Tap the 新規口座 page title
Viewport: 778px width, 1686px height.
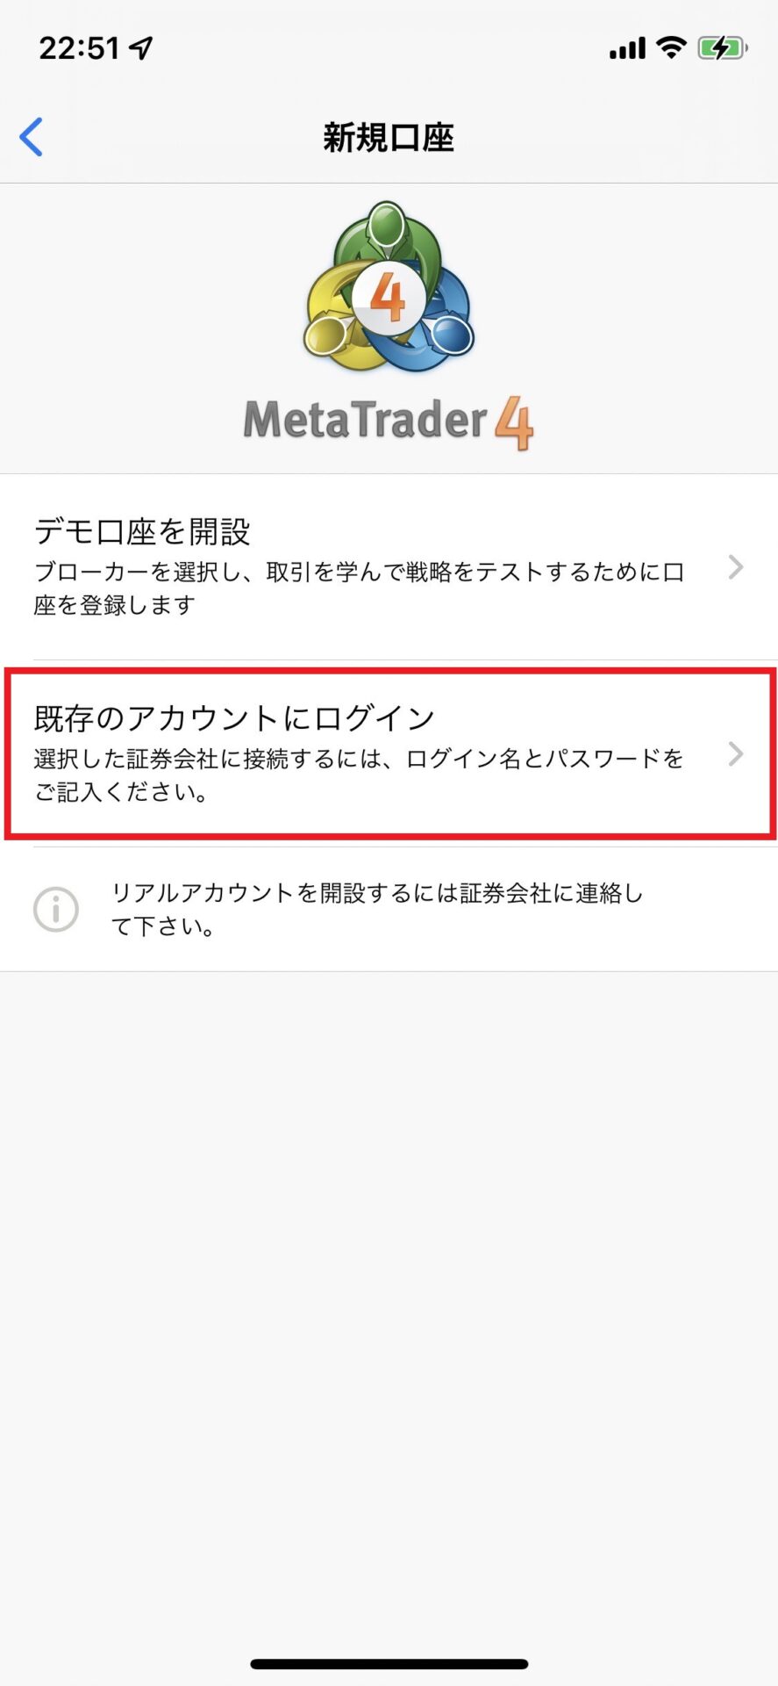(x=389, y=138)
